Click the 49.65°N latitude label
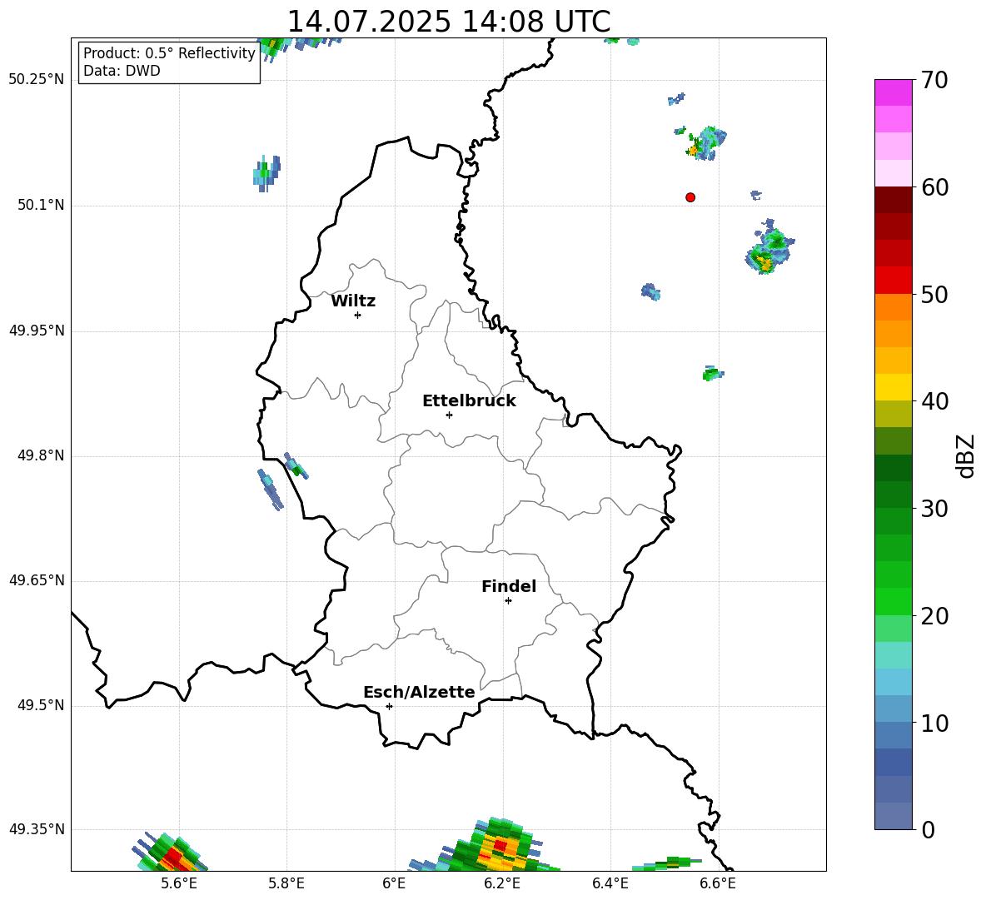 coord(37,580)
